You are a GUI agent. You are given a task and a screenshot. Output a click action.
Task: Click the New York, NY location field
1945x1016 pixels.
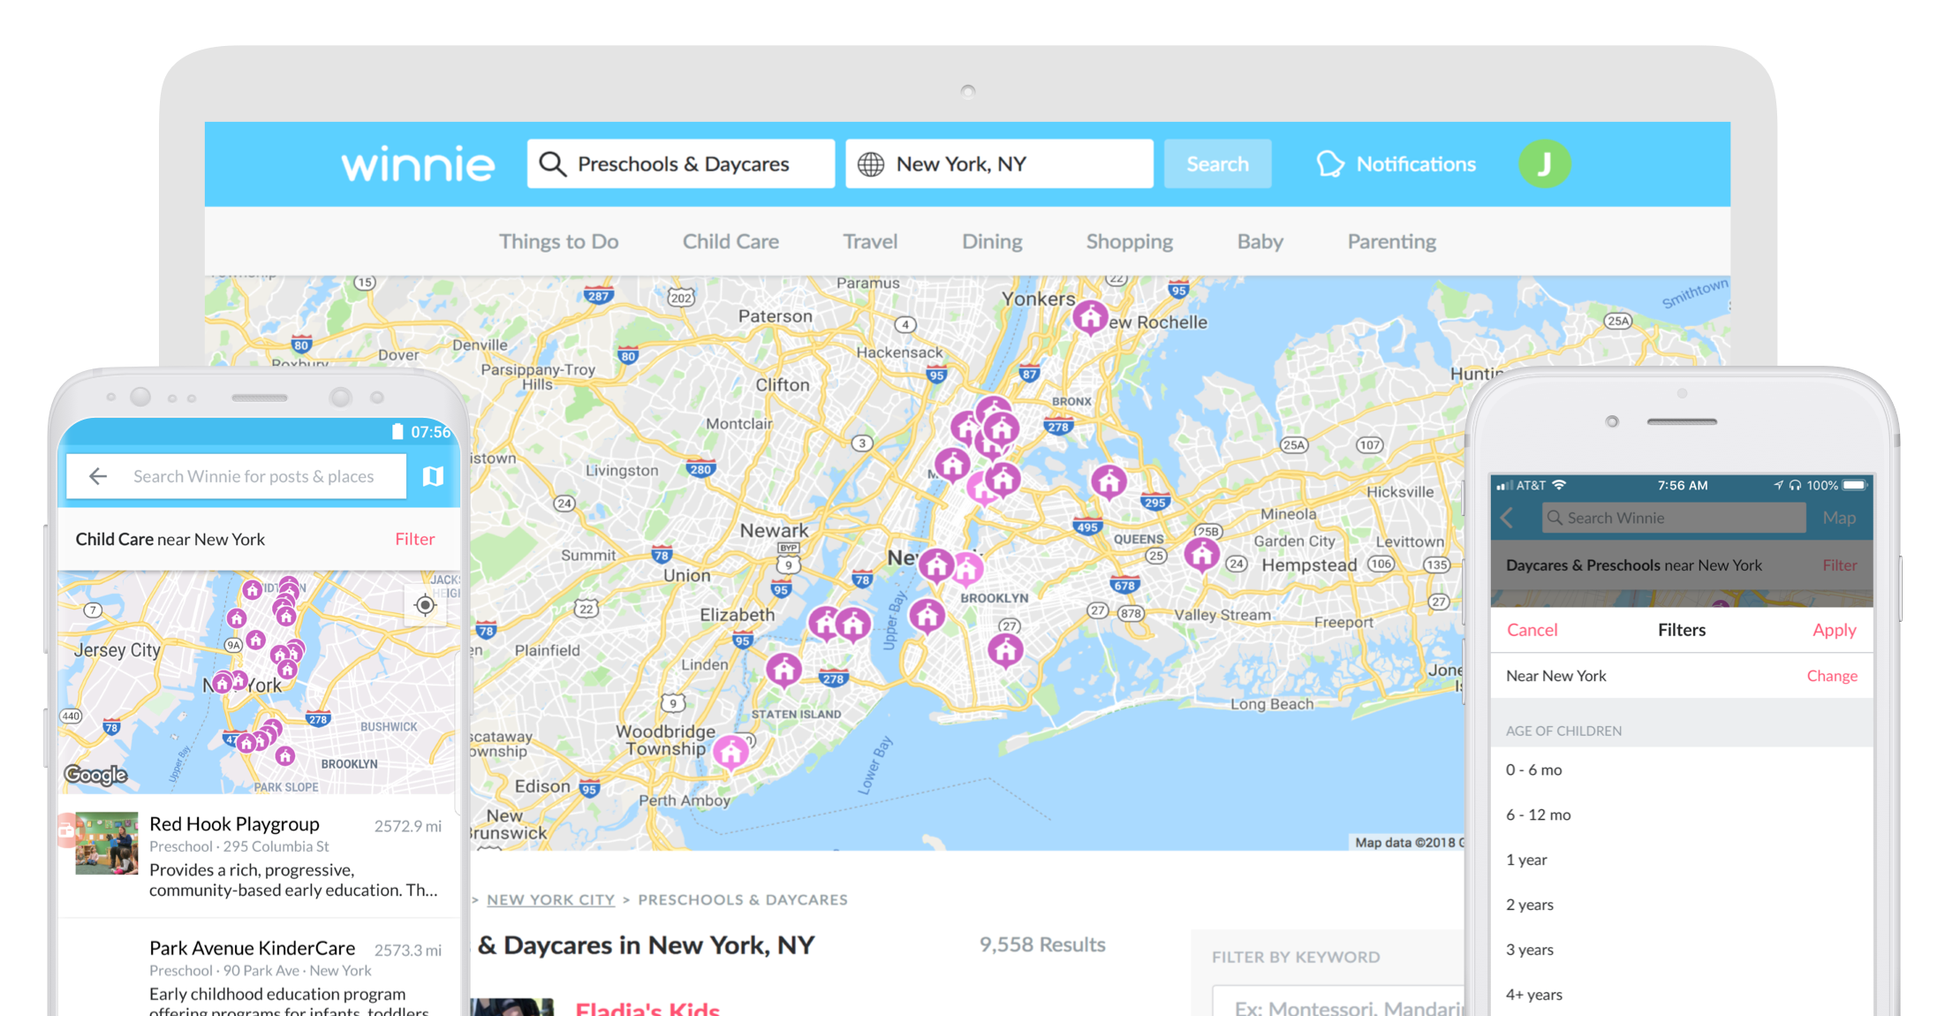pyautogui.click(x=999, y=163)
